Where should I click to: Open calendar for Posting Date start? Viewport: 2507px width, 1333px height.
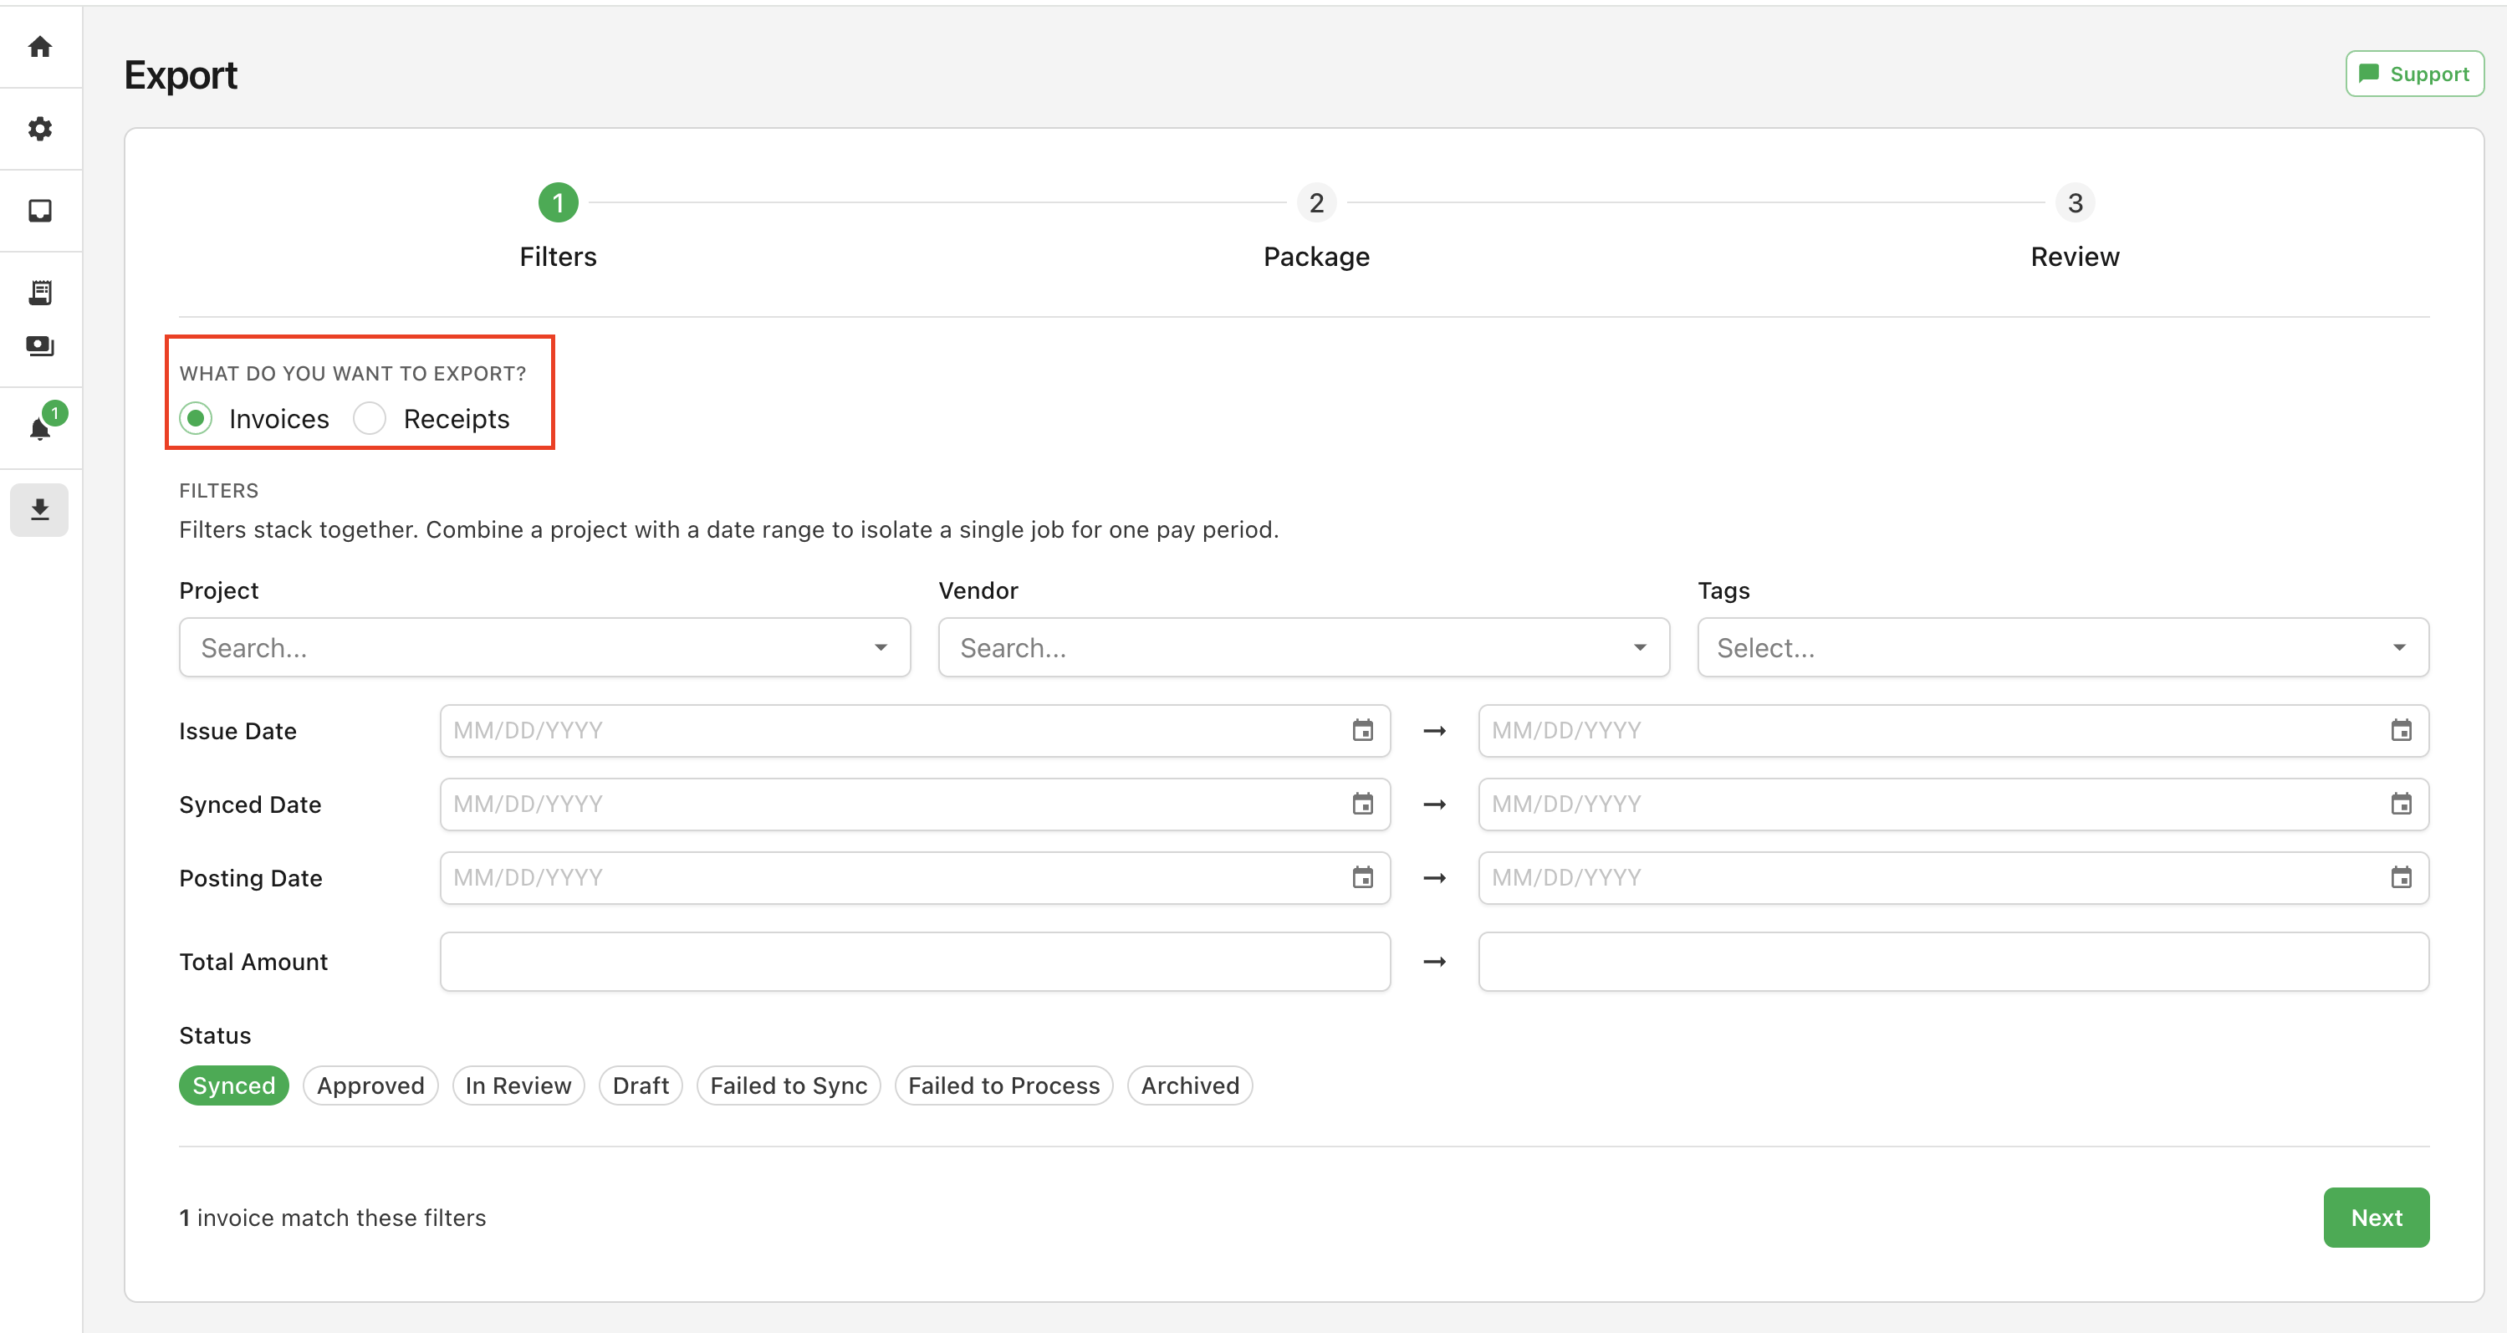pos(1362,877)
